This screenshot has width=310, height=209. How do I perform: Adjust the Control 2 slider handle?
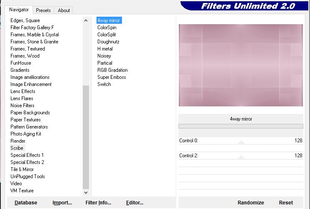241,157
